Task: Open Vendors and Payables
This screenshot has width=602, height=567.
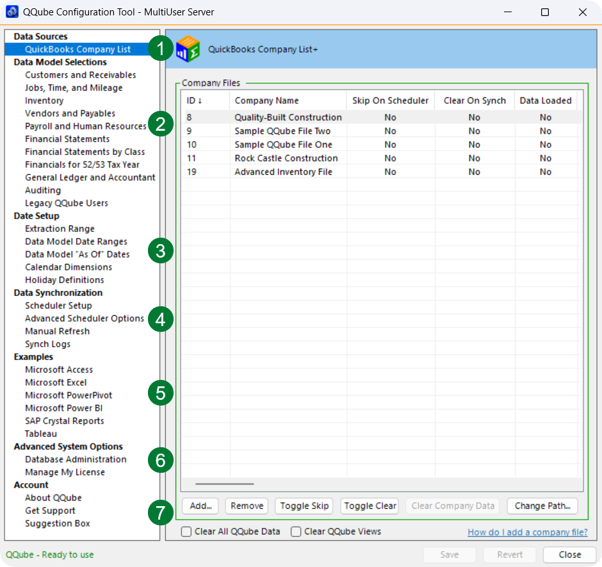Action: tap(70, 113)
